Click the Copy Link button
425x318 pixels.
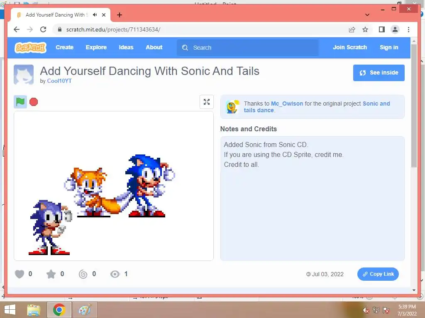coord(378,274)
